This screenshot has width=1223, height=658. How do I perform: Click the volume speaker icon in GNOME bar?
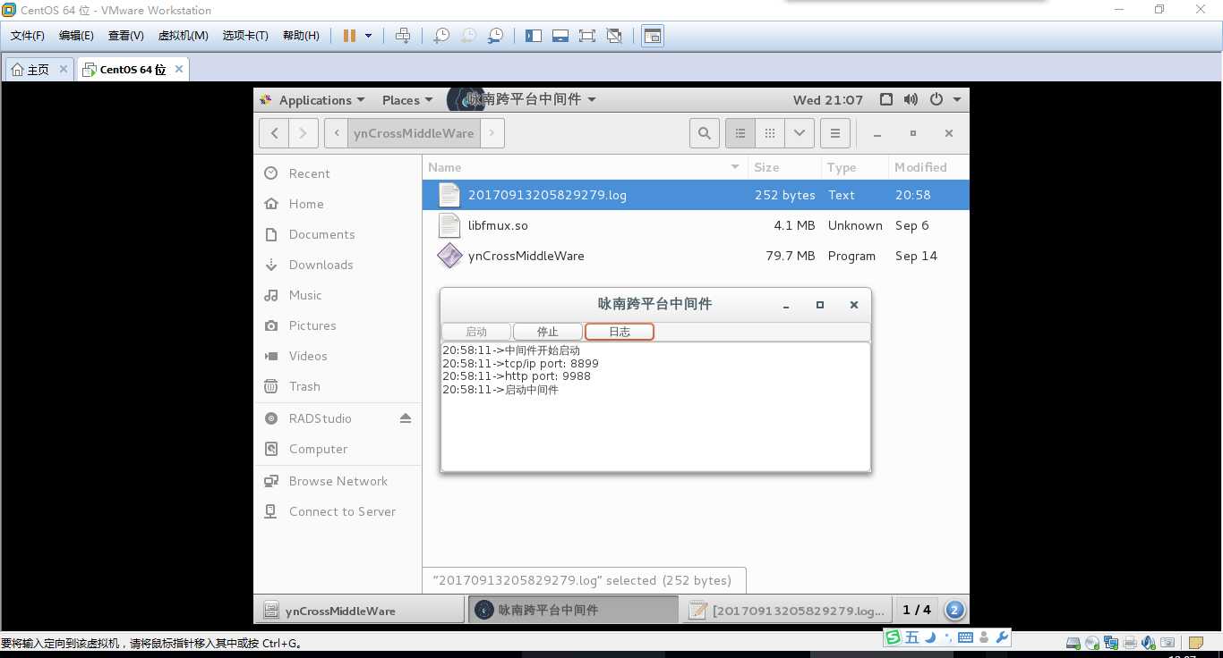[x=911, y=99]
